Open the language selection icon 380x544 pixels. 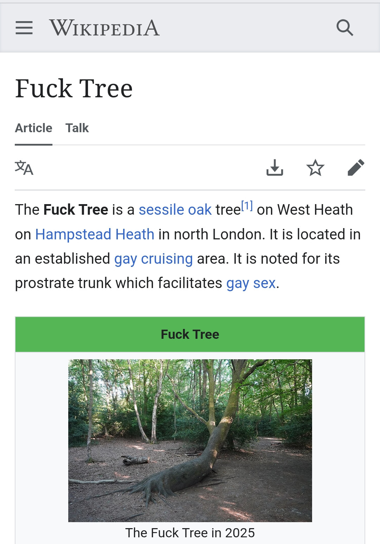point(24,167)
